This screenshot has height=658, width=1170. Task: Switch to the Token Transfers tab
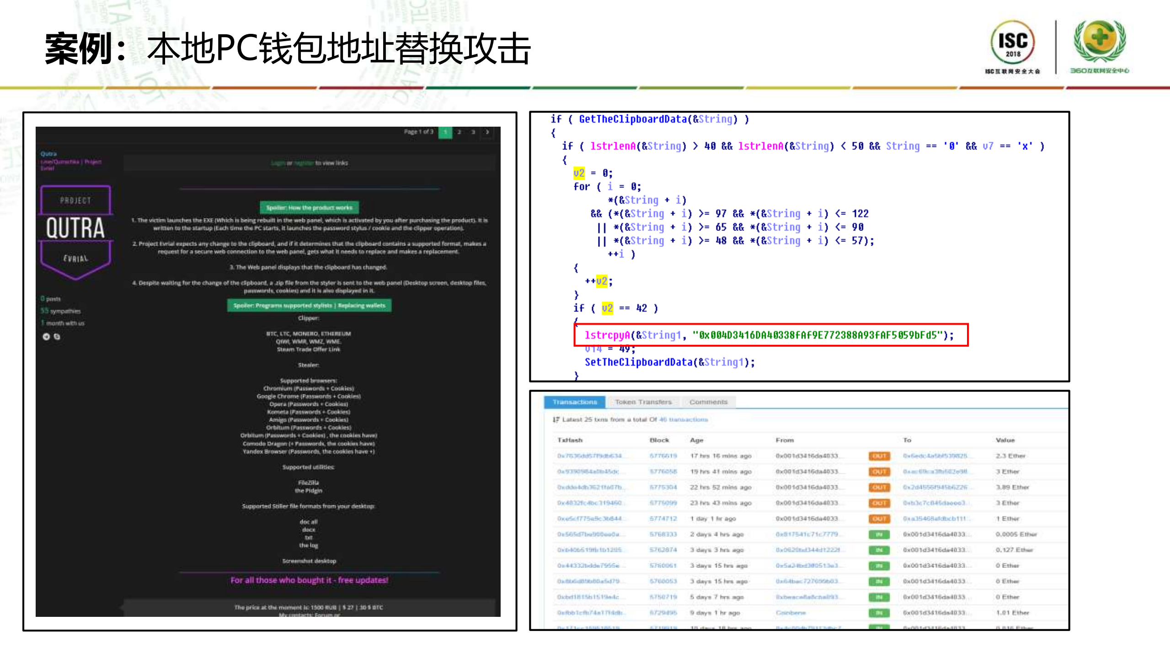644,402
